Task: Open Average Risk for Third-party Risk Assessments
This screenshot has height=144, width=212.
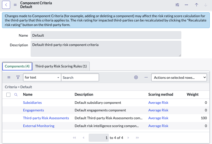Action: point(158,118)
